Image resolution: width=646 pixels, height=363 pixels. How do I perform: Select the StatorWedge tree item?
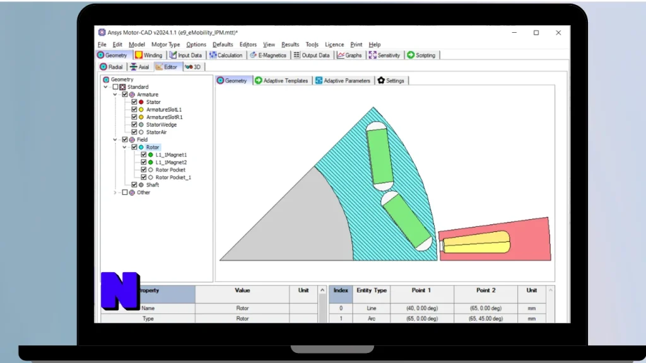click(x=161, y=125)
